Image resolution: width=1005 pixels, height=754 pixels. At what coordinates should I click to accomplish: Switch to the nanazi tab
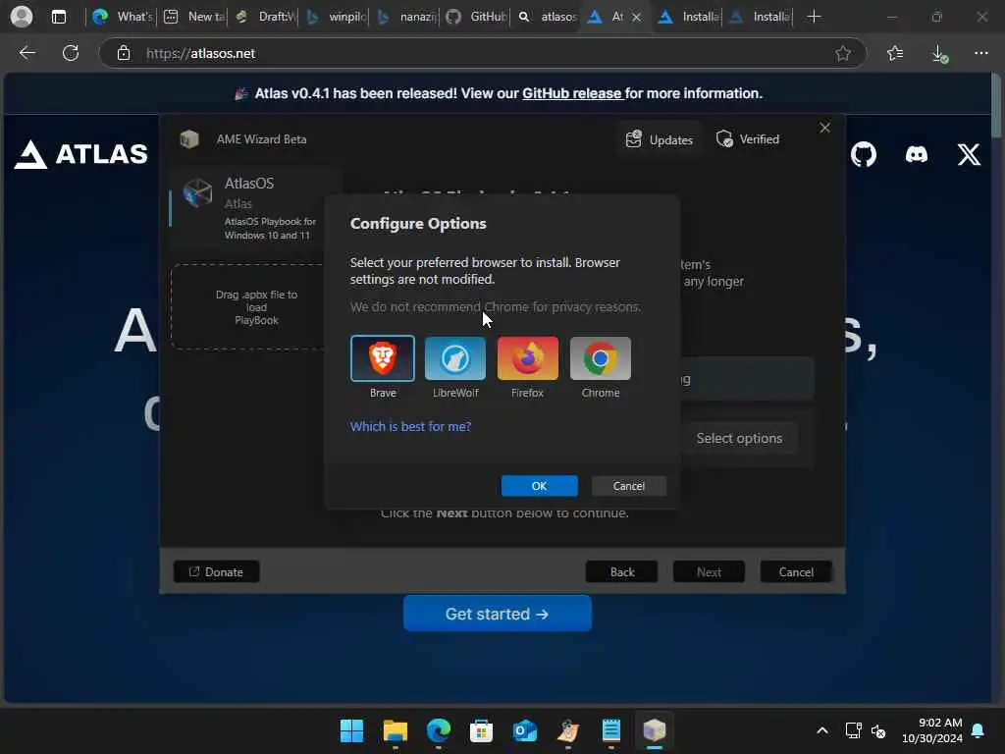pyautogui.click(x=404, y=17)
